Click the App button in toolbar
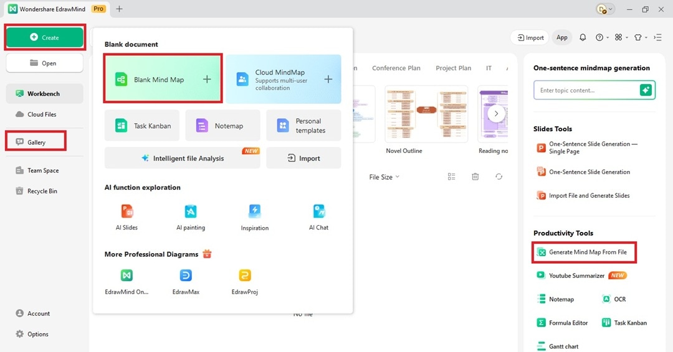673x352 pixels. [x=562, y=38]
